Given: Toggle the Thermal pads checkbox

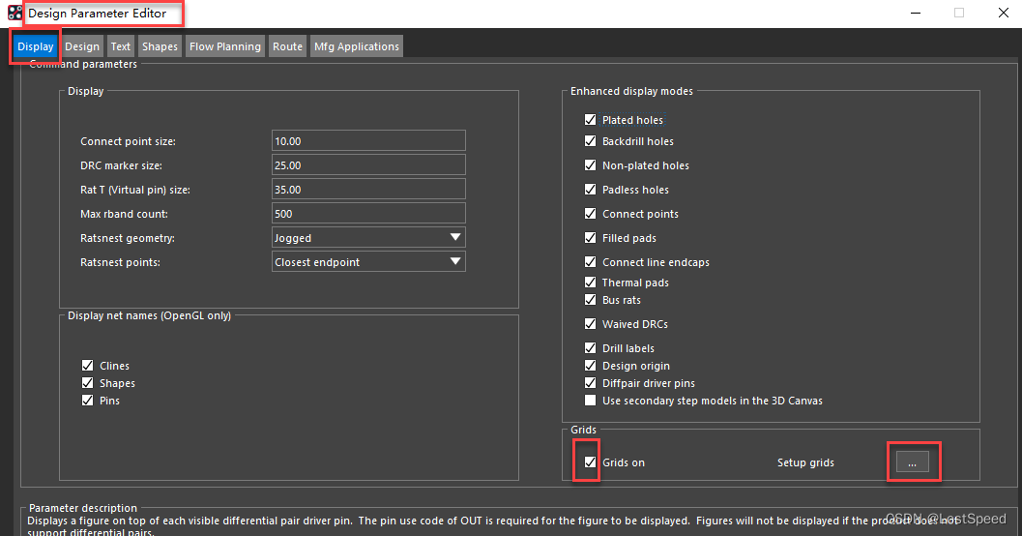Looking at the screenshot, I should click(x=590, y=282).
